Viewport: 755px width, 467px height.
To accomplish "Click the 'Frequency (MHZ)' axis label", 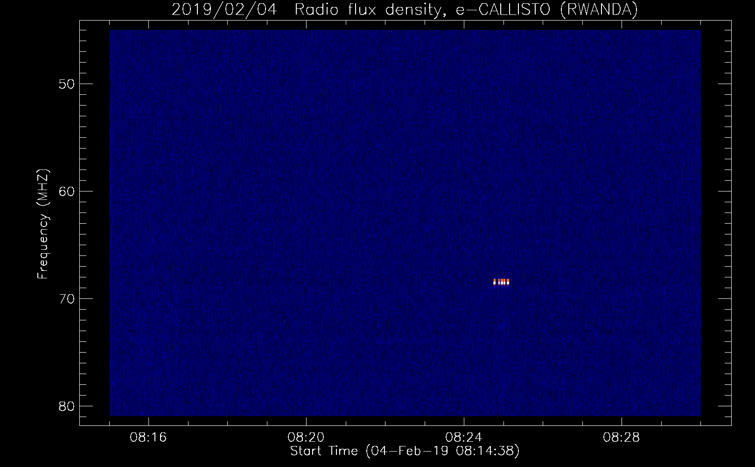I will coord(43,224).
